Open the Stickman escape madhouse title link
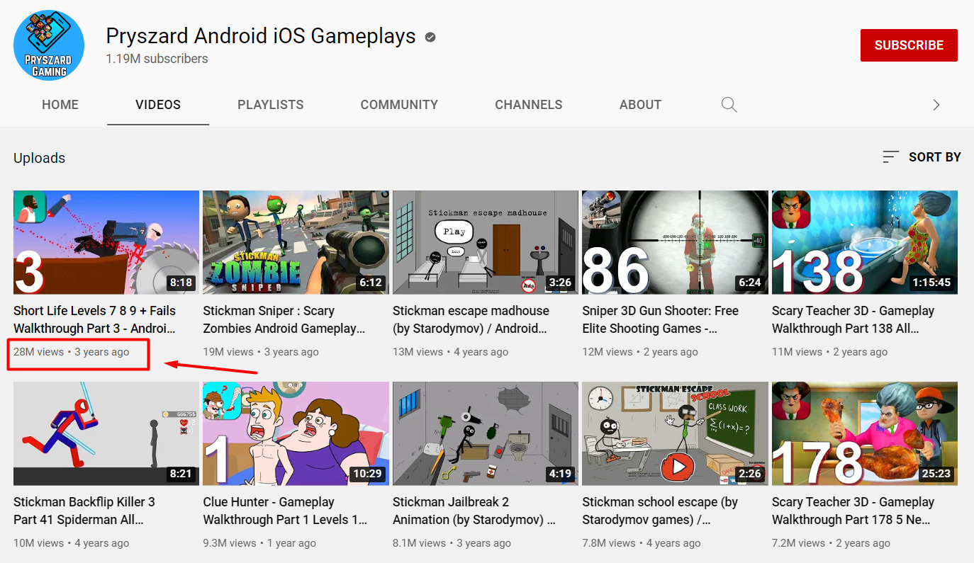The image size is (974, 563). (x=471, y=319)
